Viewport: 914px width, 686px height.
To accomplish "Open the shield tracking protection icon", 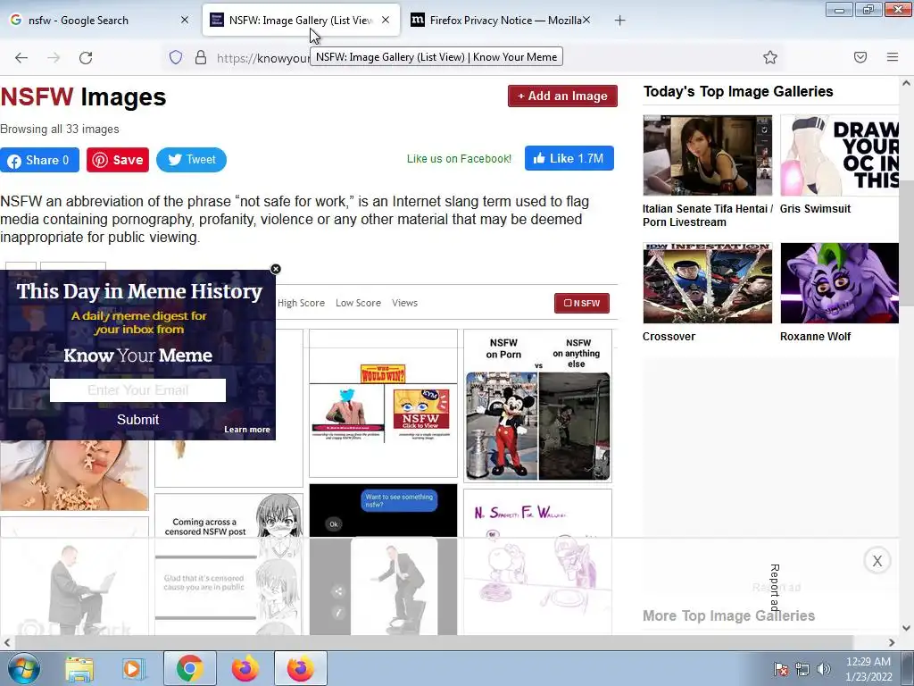I will 176,57.
